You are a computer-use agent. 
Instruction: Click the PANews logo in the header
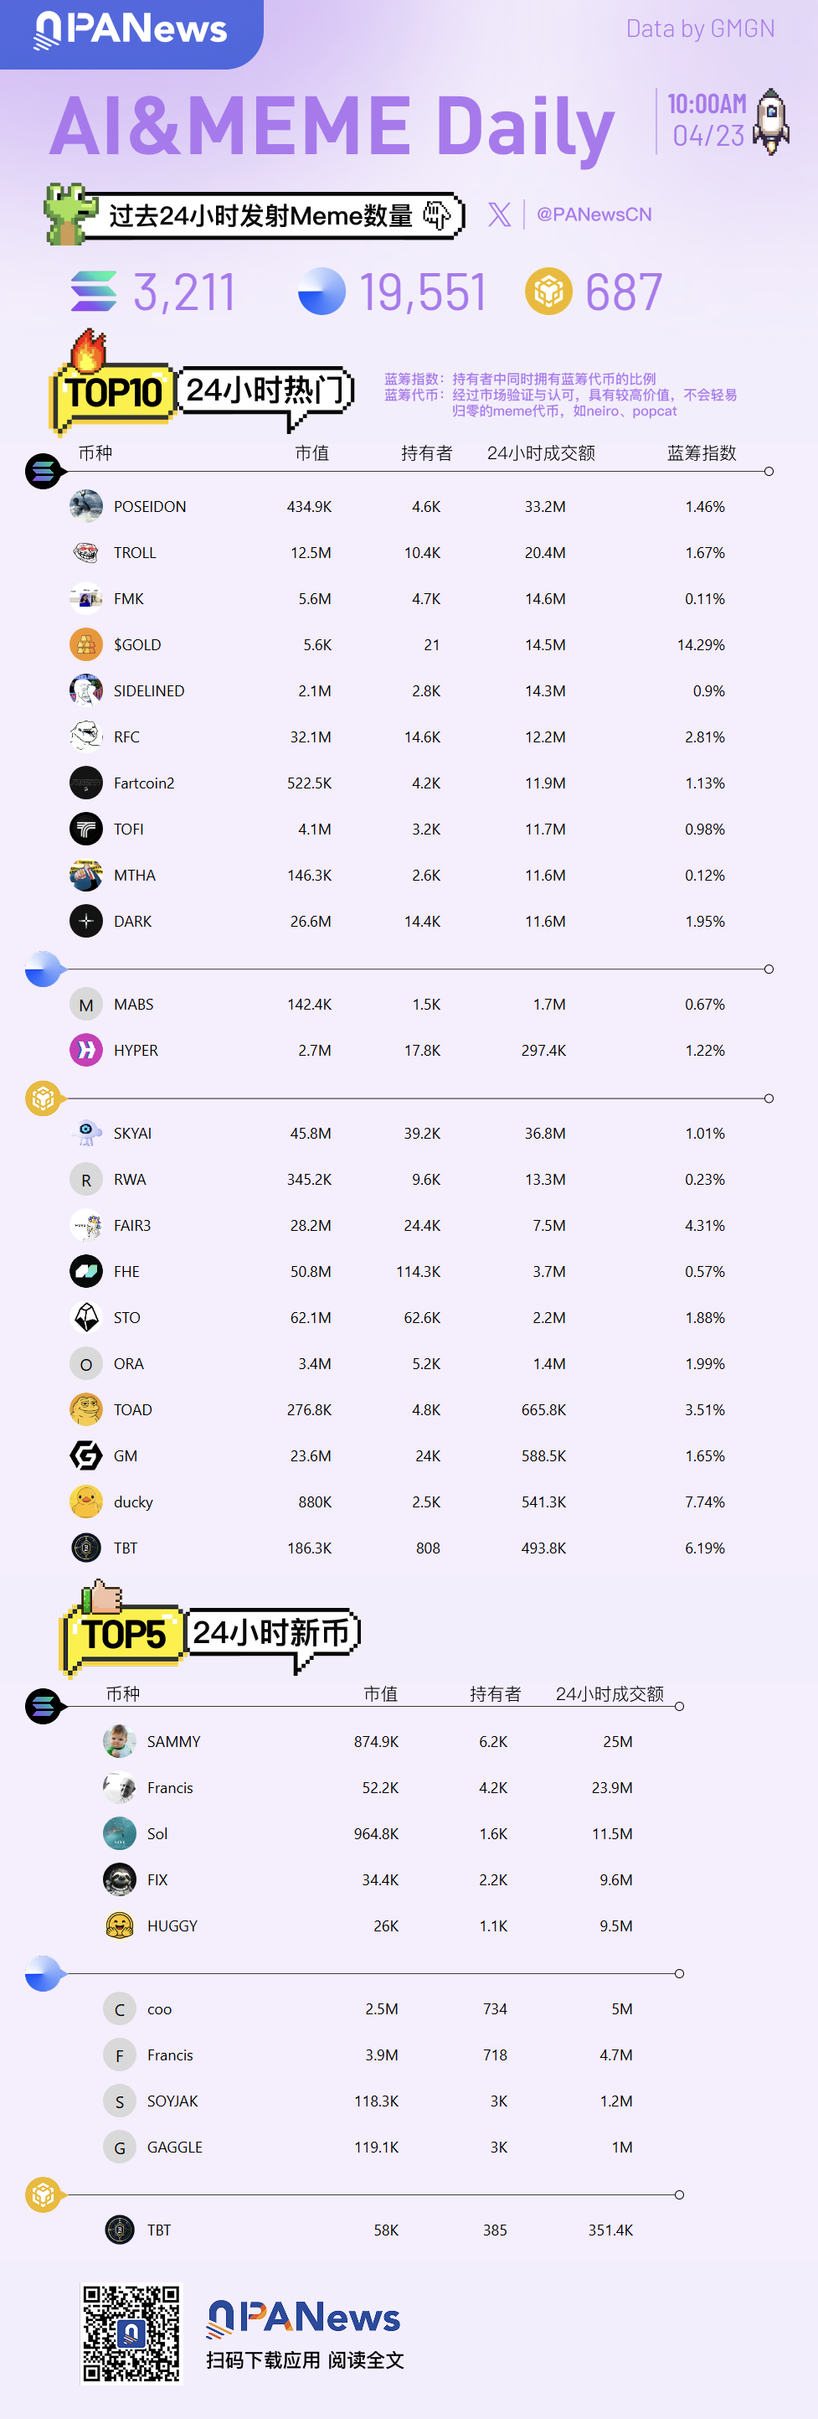[x=131, y=30]
